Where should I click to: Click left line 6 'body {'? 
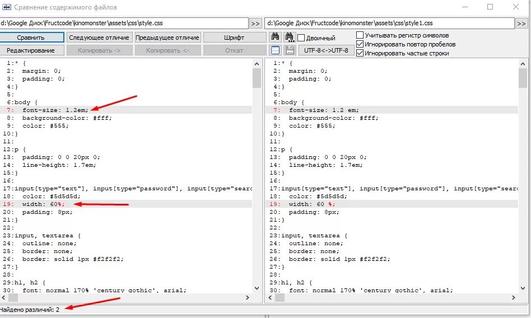[26, 102]
